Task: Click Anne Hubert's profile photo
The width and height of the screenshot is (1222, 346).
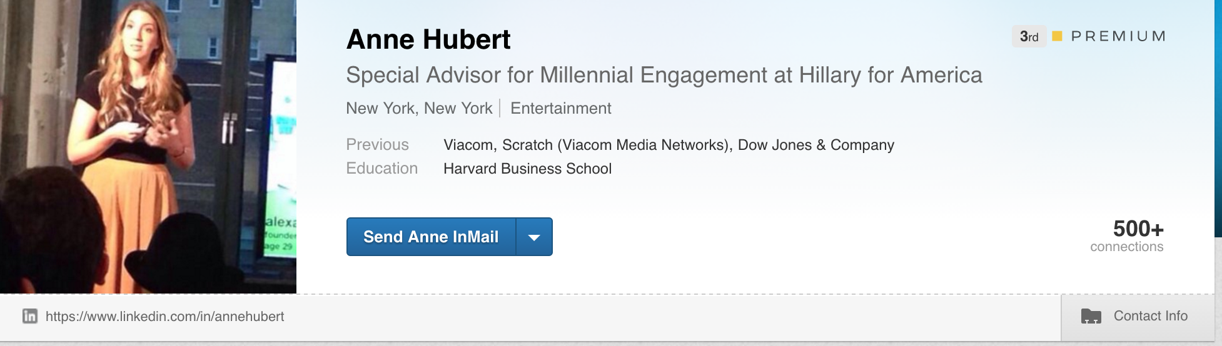Action: (148, 147)
